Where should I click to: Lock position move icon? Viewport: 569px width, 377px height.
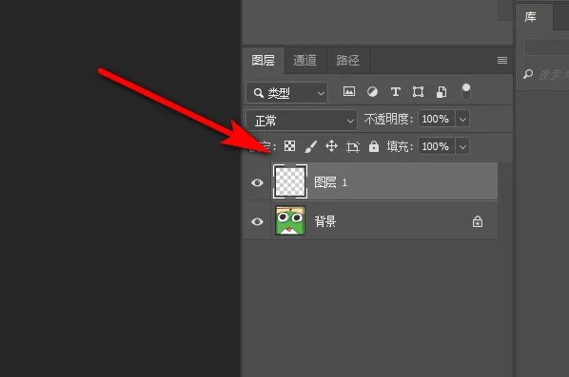tap(331, 146)
